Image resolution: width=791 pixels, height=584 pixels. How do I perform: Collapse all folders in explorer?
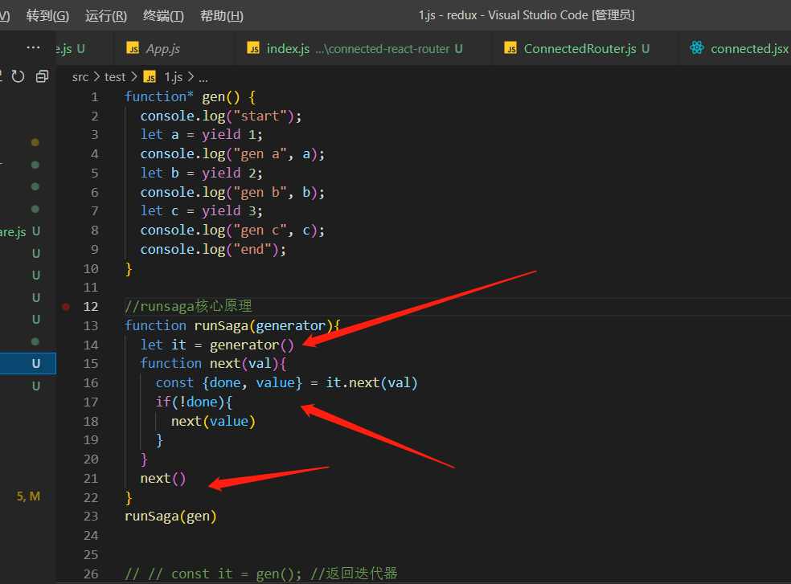[x=43, y=76]
